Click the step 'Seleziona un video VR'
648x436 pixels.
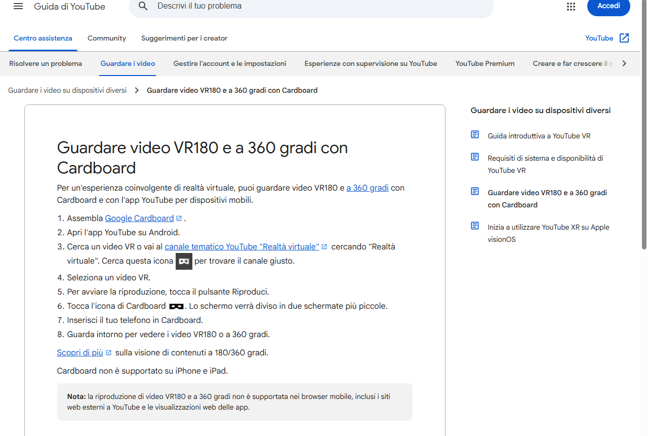(x=108, y=278)
